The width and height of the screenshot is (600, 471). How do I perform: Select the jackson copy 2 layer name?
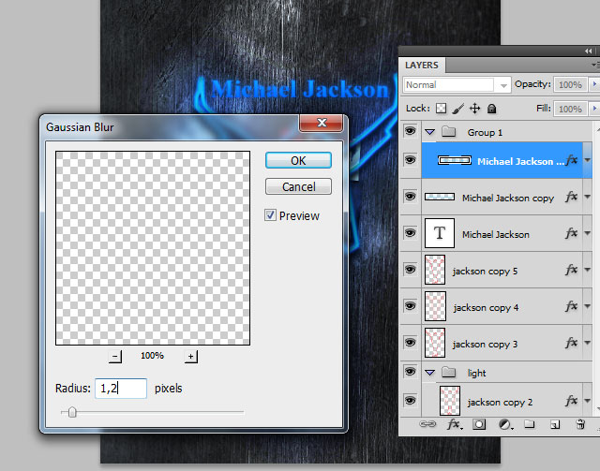500,402
